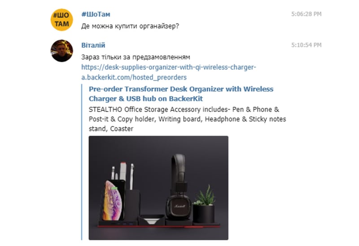Screen dimensions: 359x246
Task: Open Віталій's round profile photo
Action: coord(61,51)
